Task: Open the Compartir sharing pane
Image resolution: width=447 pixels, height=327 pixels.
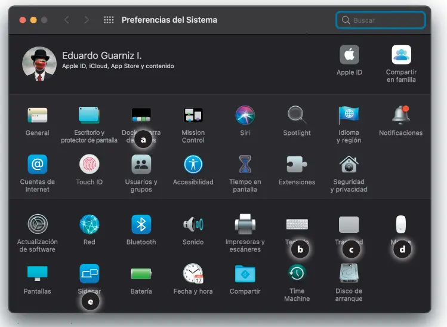Action: (x=245, y=273)
